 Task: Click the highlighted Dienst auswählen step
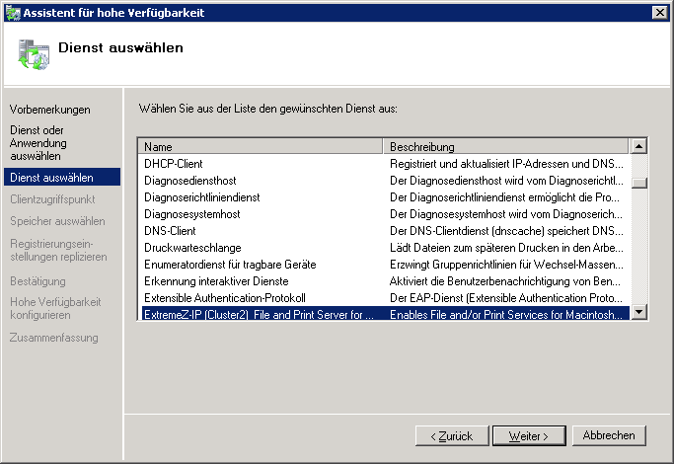pos(62,177)
